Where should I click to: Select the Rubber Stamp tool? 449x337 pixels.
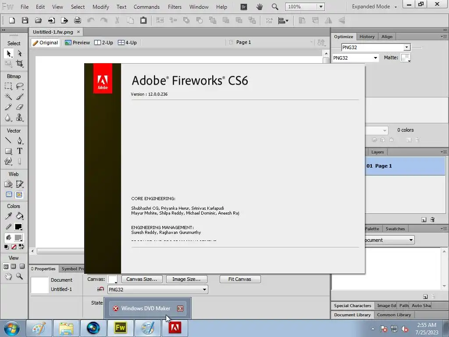(x=19, y=118)
